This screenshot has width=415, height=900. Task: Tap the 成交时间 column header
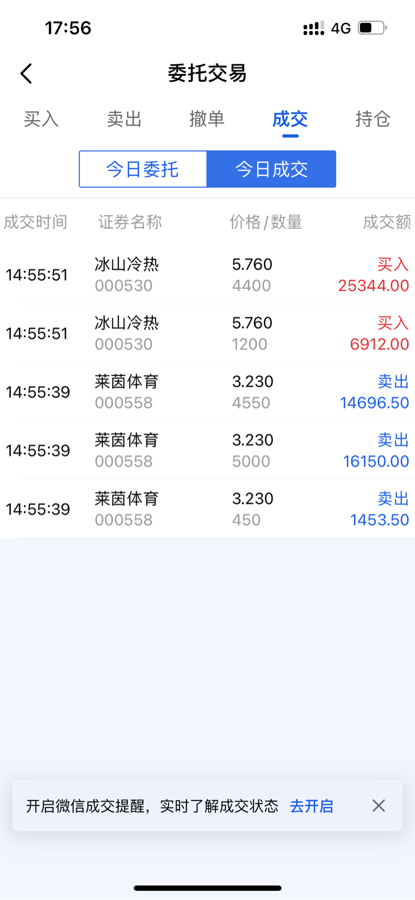(36, 222)
